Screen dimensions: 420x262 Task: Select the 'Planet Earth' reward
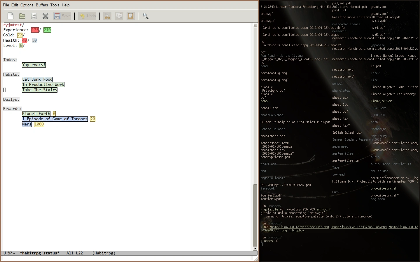[x=36, y=114]
